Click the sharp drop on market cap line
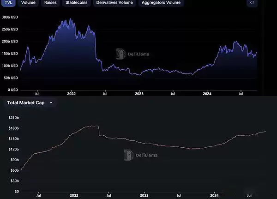This screenshot has width=277, height=199. pos(99,131)
